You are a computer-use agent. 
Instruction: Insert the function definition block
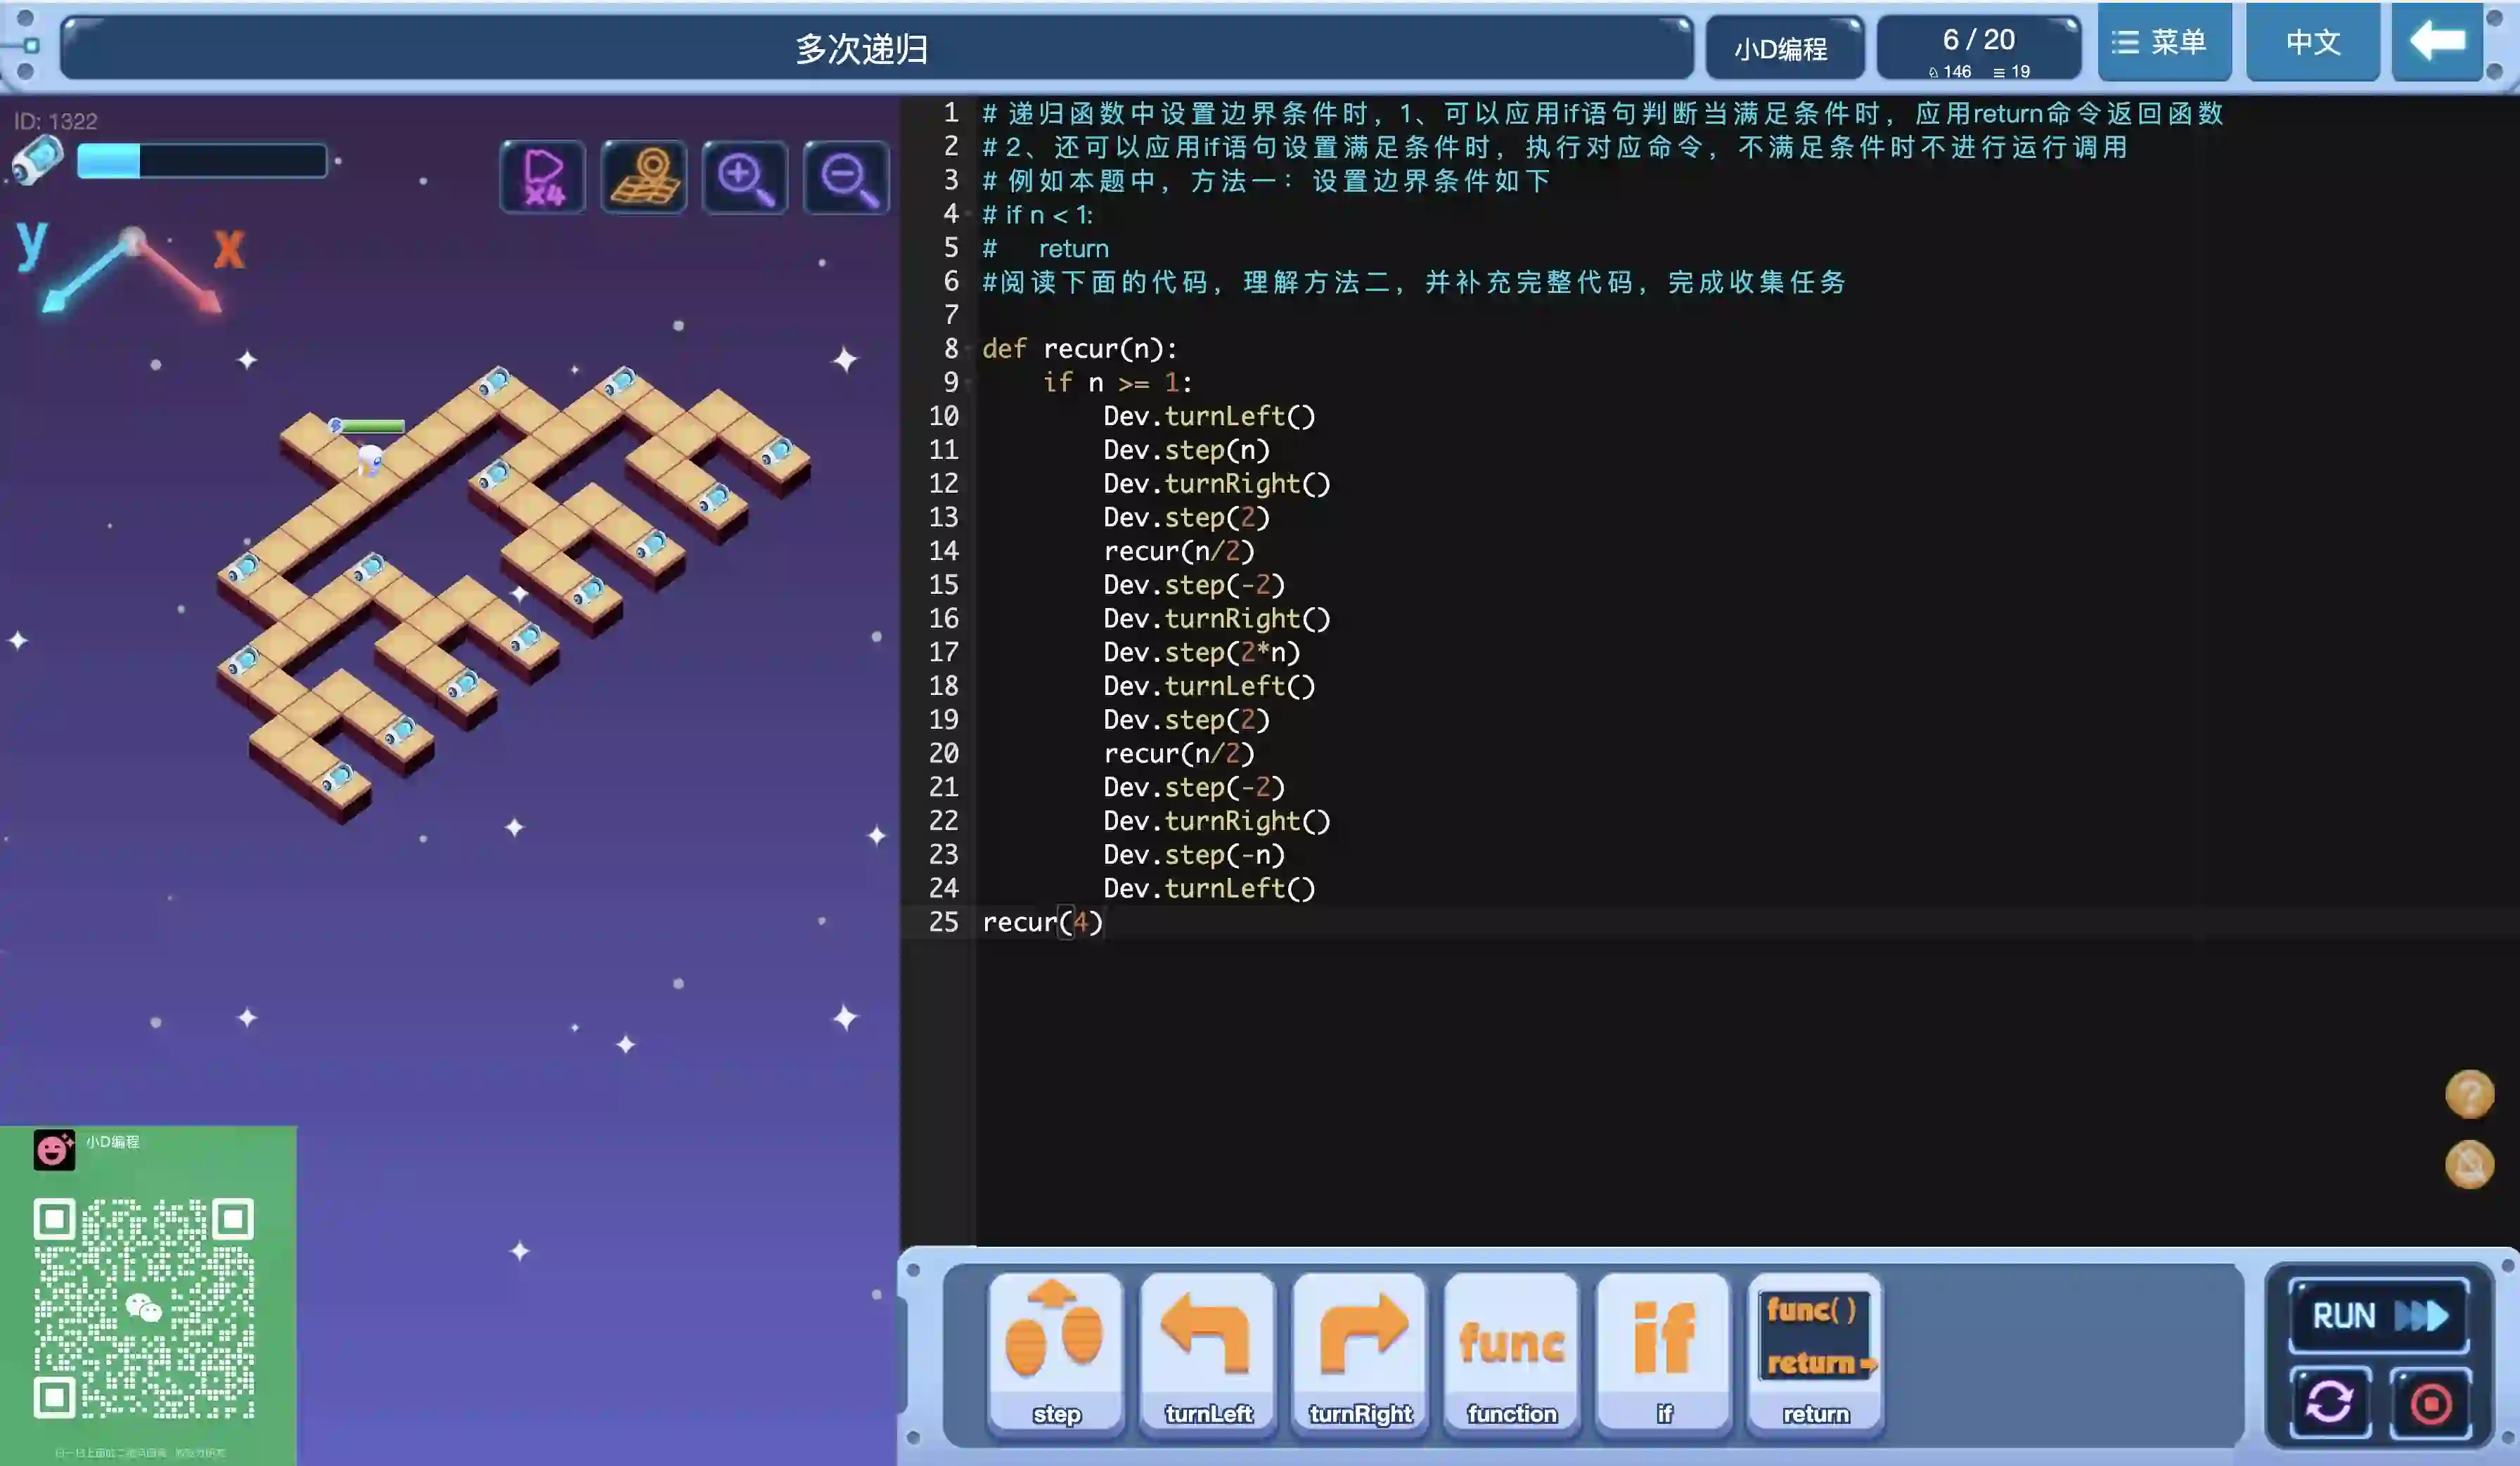(x=1511, y=1352)
